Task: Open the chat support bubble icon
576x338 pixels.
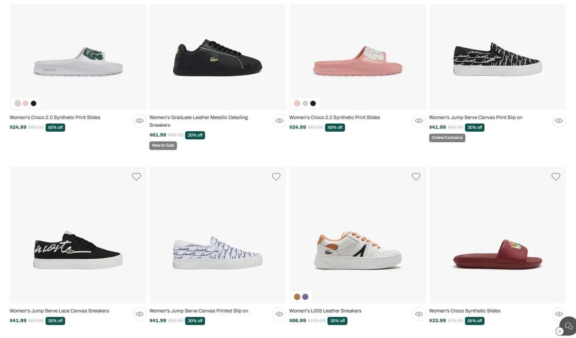Action: point(569,326)
